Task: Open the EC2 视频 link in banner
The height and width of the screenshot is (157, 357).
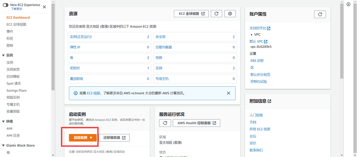Action: [93, 93]
